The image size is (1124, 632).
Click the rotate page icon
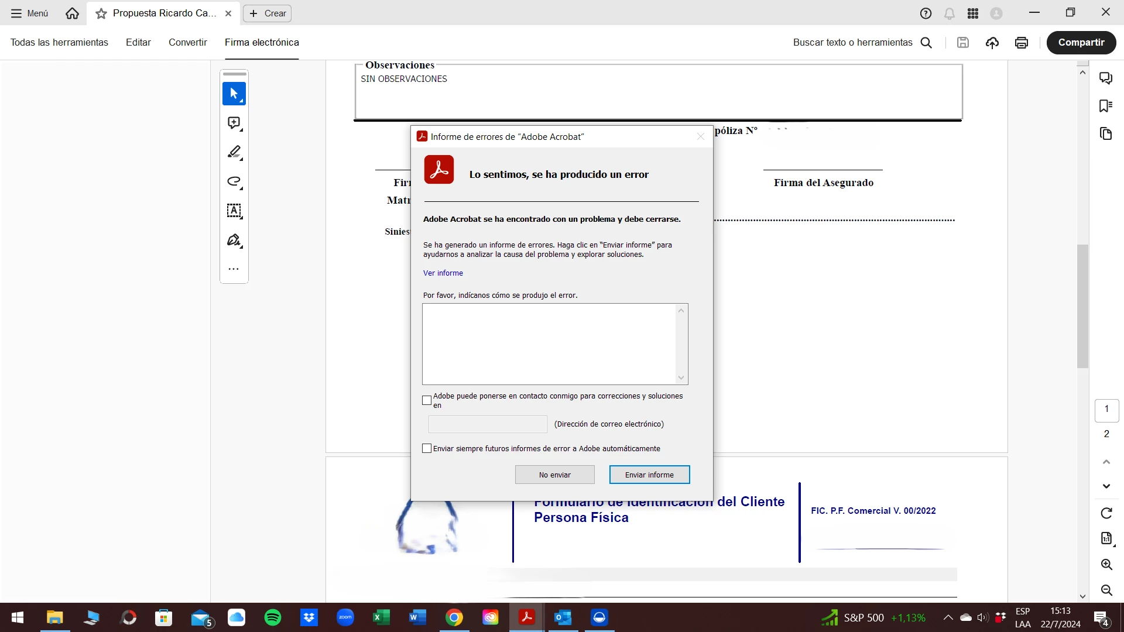point(1106,513)
